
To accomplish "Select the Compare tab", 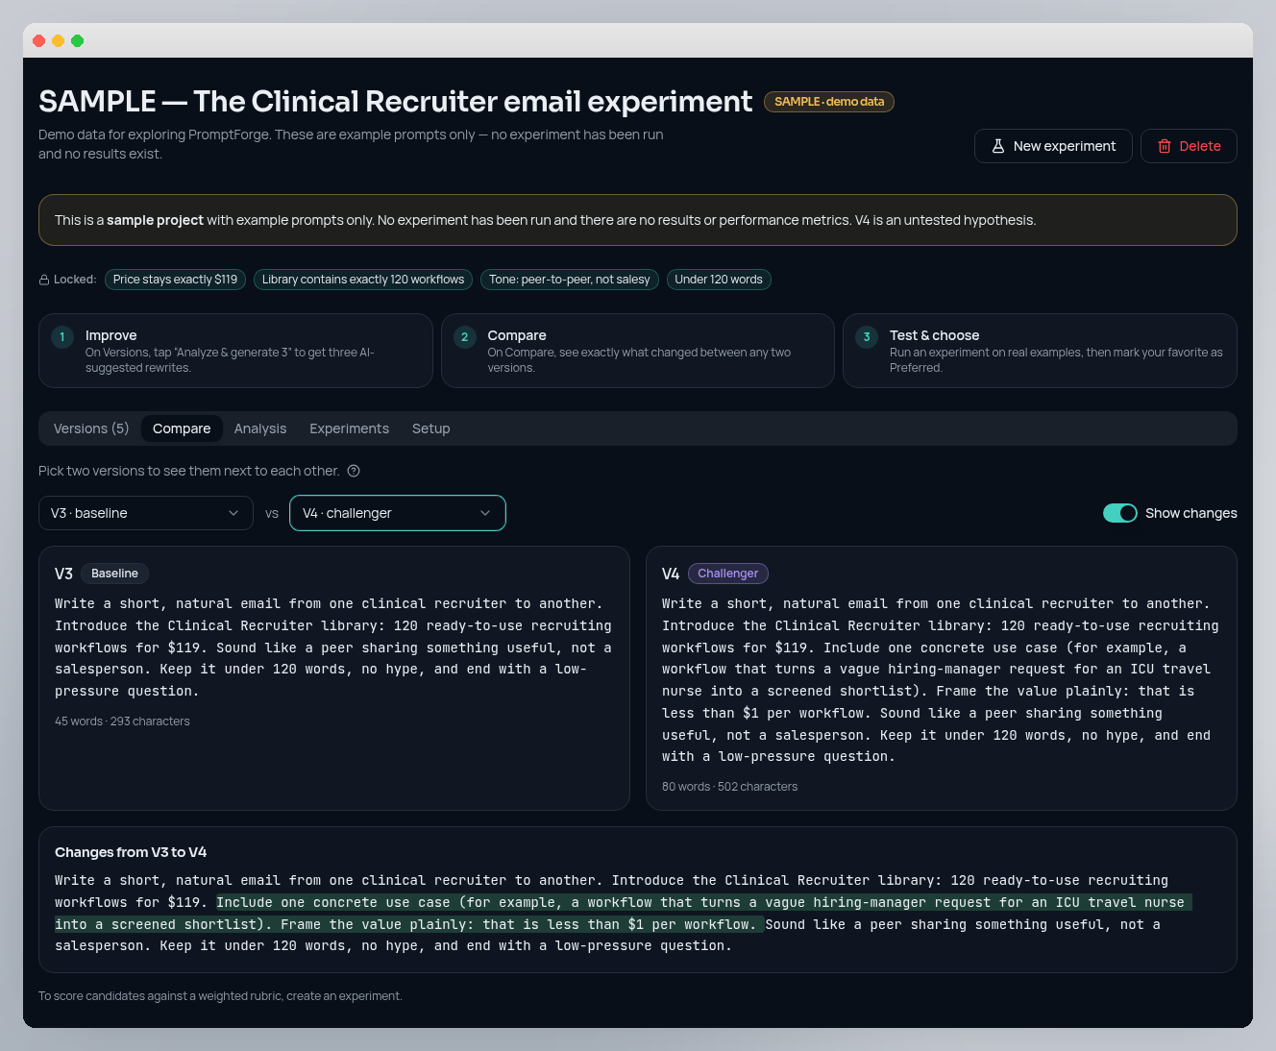I will click(182, 428).
